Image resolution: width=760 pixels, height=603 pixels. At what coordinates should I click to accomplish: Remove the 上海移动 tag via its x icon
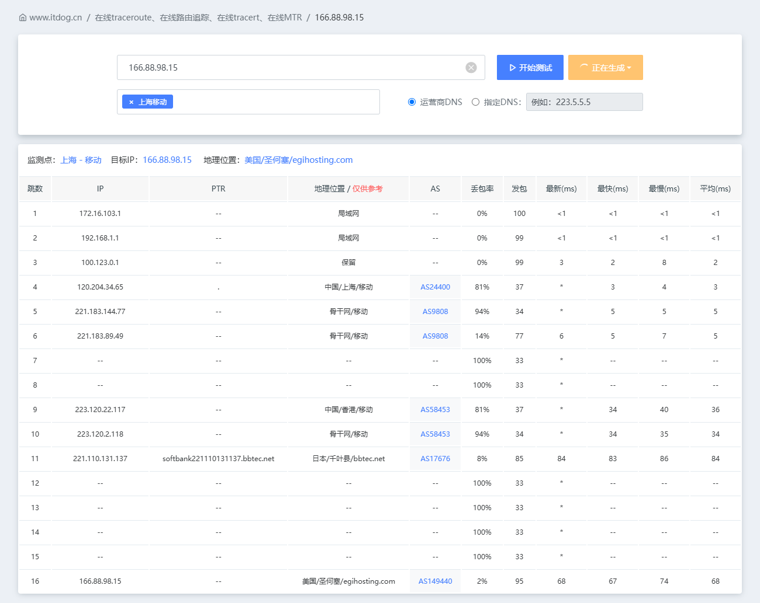131,102
